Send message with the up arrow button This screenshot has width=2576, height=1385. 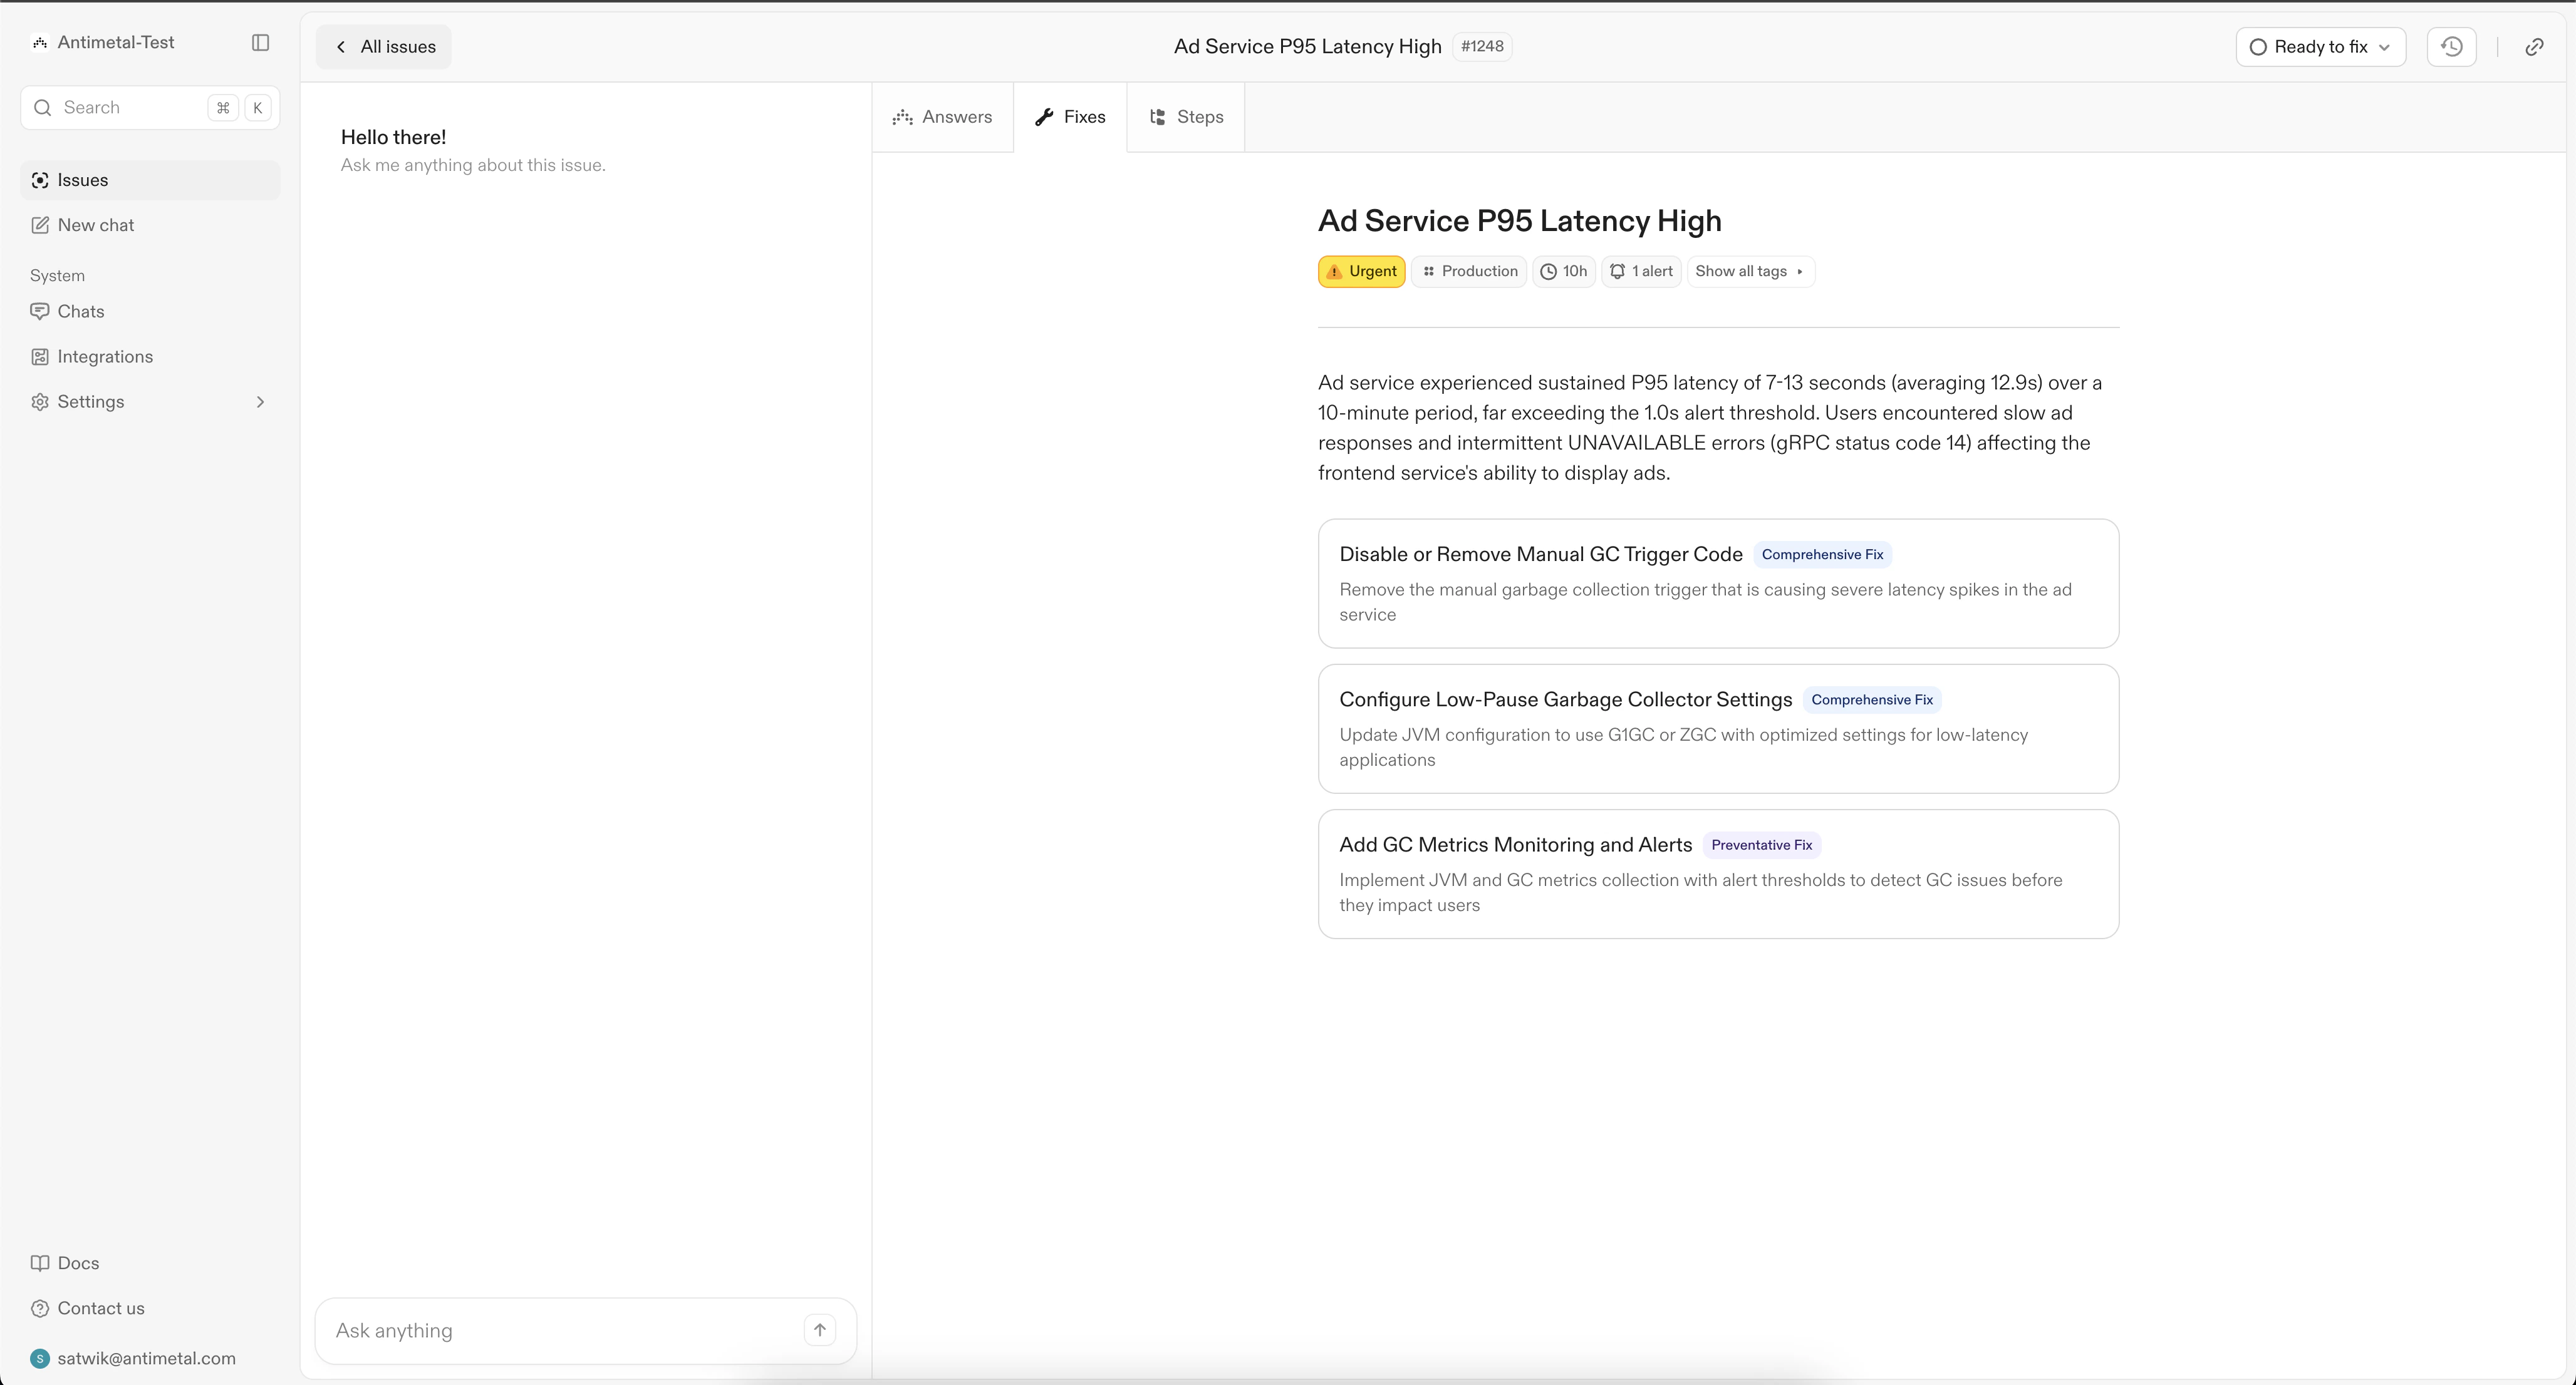click(x=819, y=1329)
